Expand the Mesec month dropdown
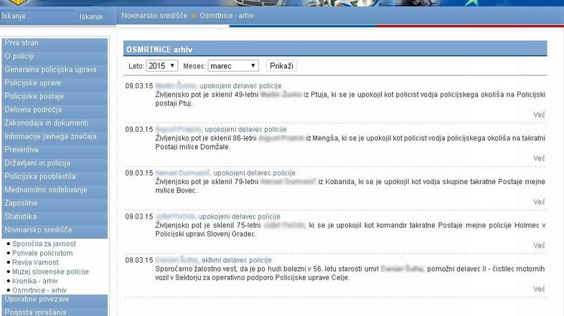 pyautogui.click(x=232, y=66)
